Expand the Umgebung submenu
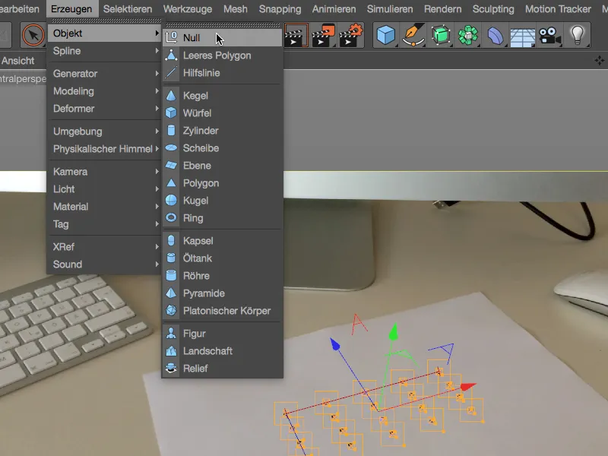Image resolution: width=608 pixels, height=456 pixels. (x=104, y=131)
